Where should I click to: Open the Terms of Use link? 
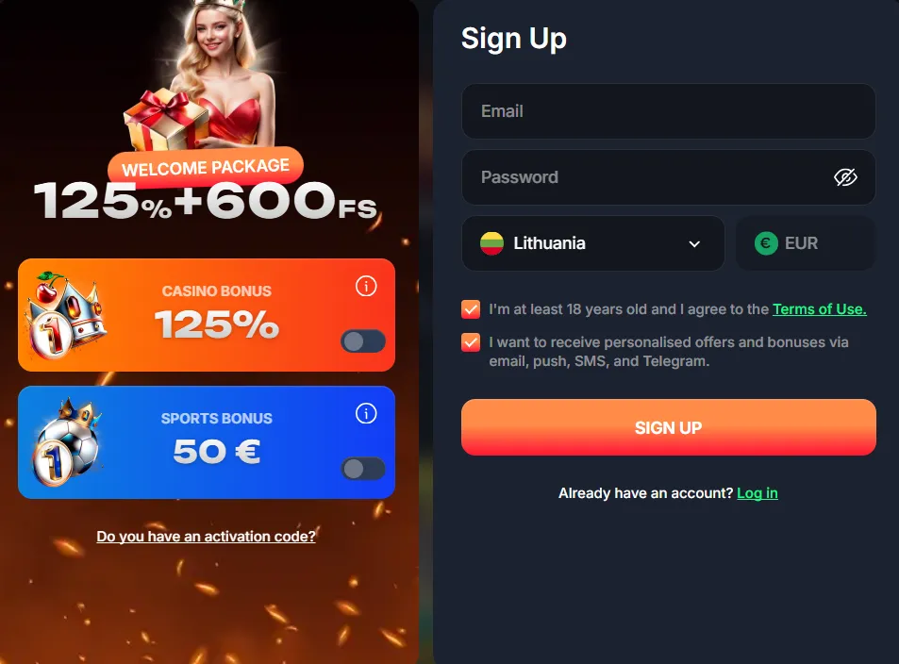[x=820, y=309]
